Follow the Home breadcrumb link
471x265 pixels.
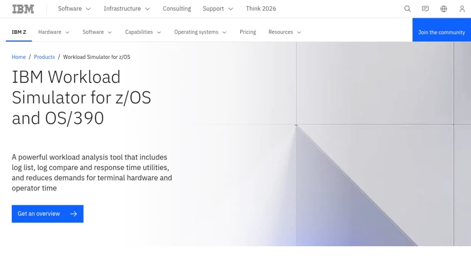coord(19,57)
